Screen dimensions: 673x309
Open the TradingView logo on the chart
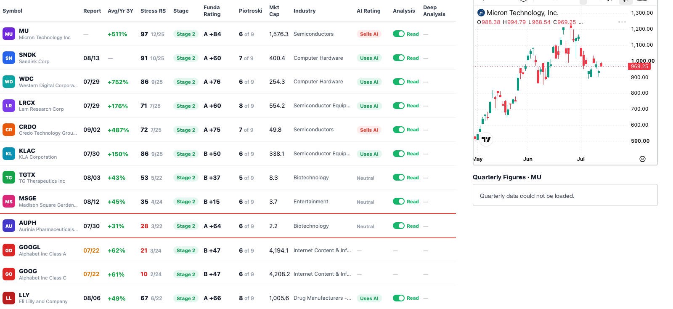[486, 139]
